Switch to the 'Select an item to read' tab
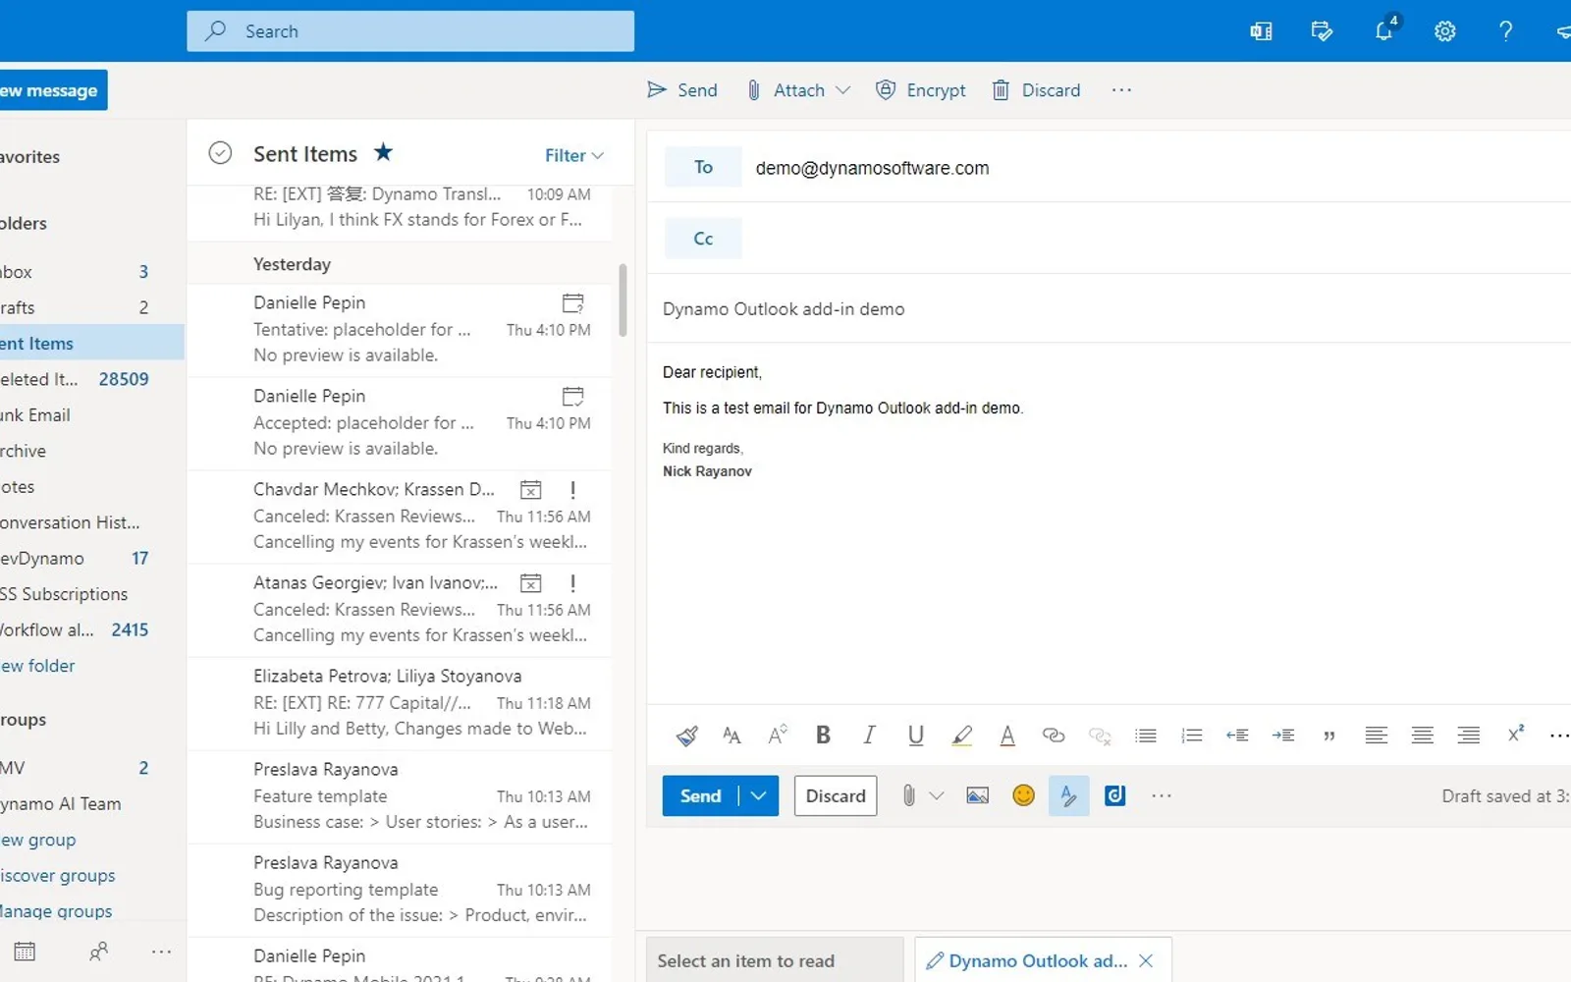Screen dimensions: 1571x982 [x=775, y=960]
